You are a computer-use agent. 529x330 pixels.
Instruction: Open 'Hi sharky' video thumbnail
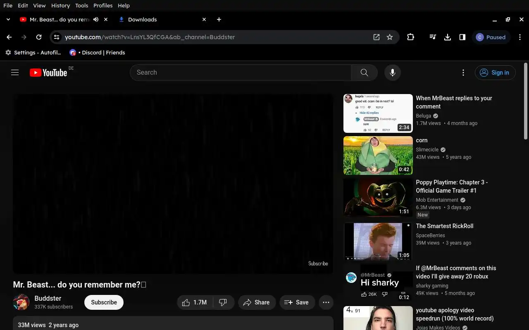click(378, 283)
